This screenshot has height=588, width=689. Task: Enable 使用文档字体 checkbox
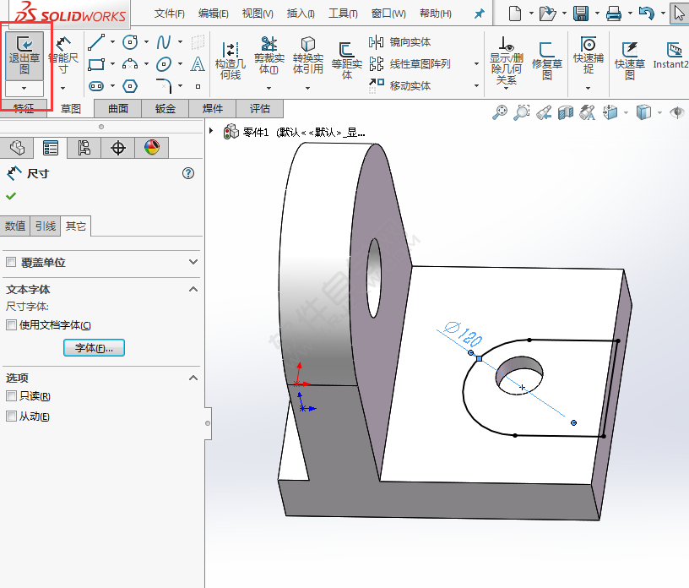10,324
